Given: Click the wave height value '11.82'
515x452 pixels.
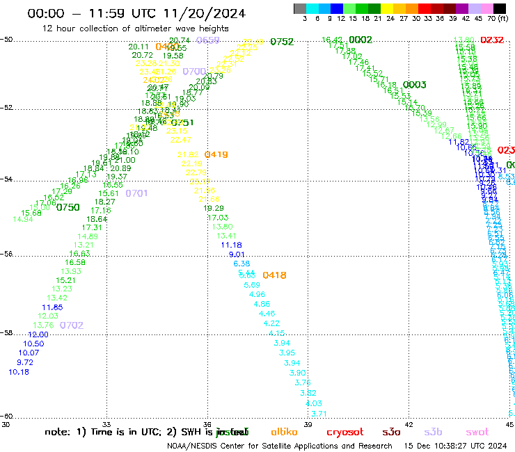Looking at the screenshot, I should coord(459,142).
